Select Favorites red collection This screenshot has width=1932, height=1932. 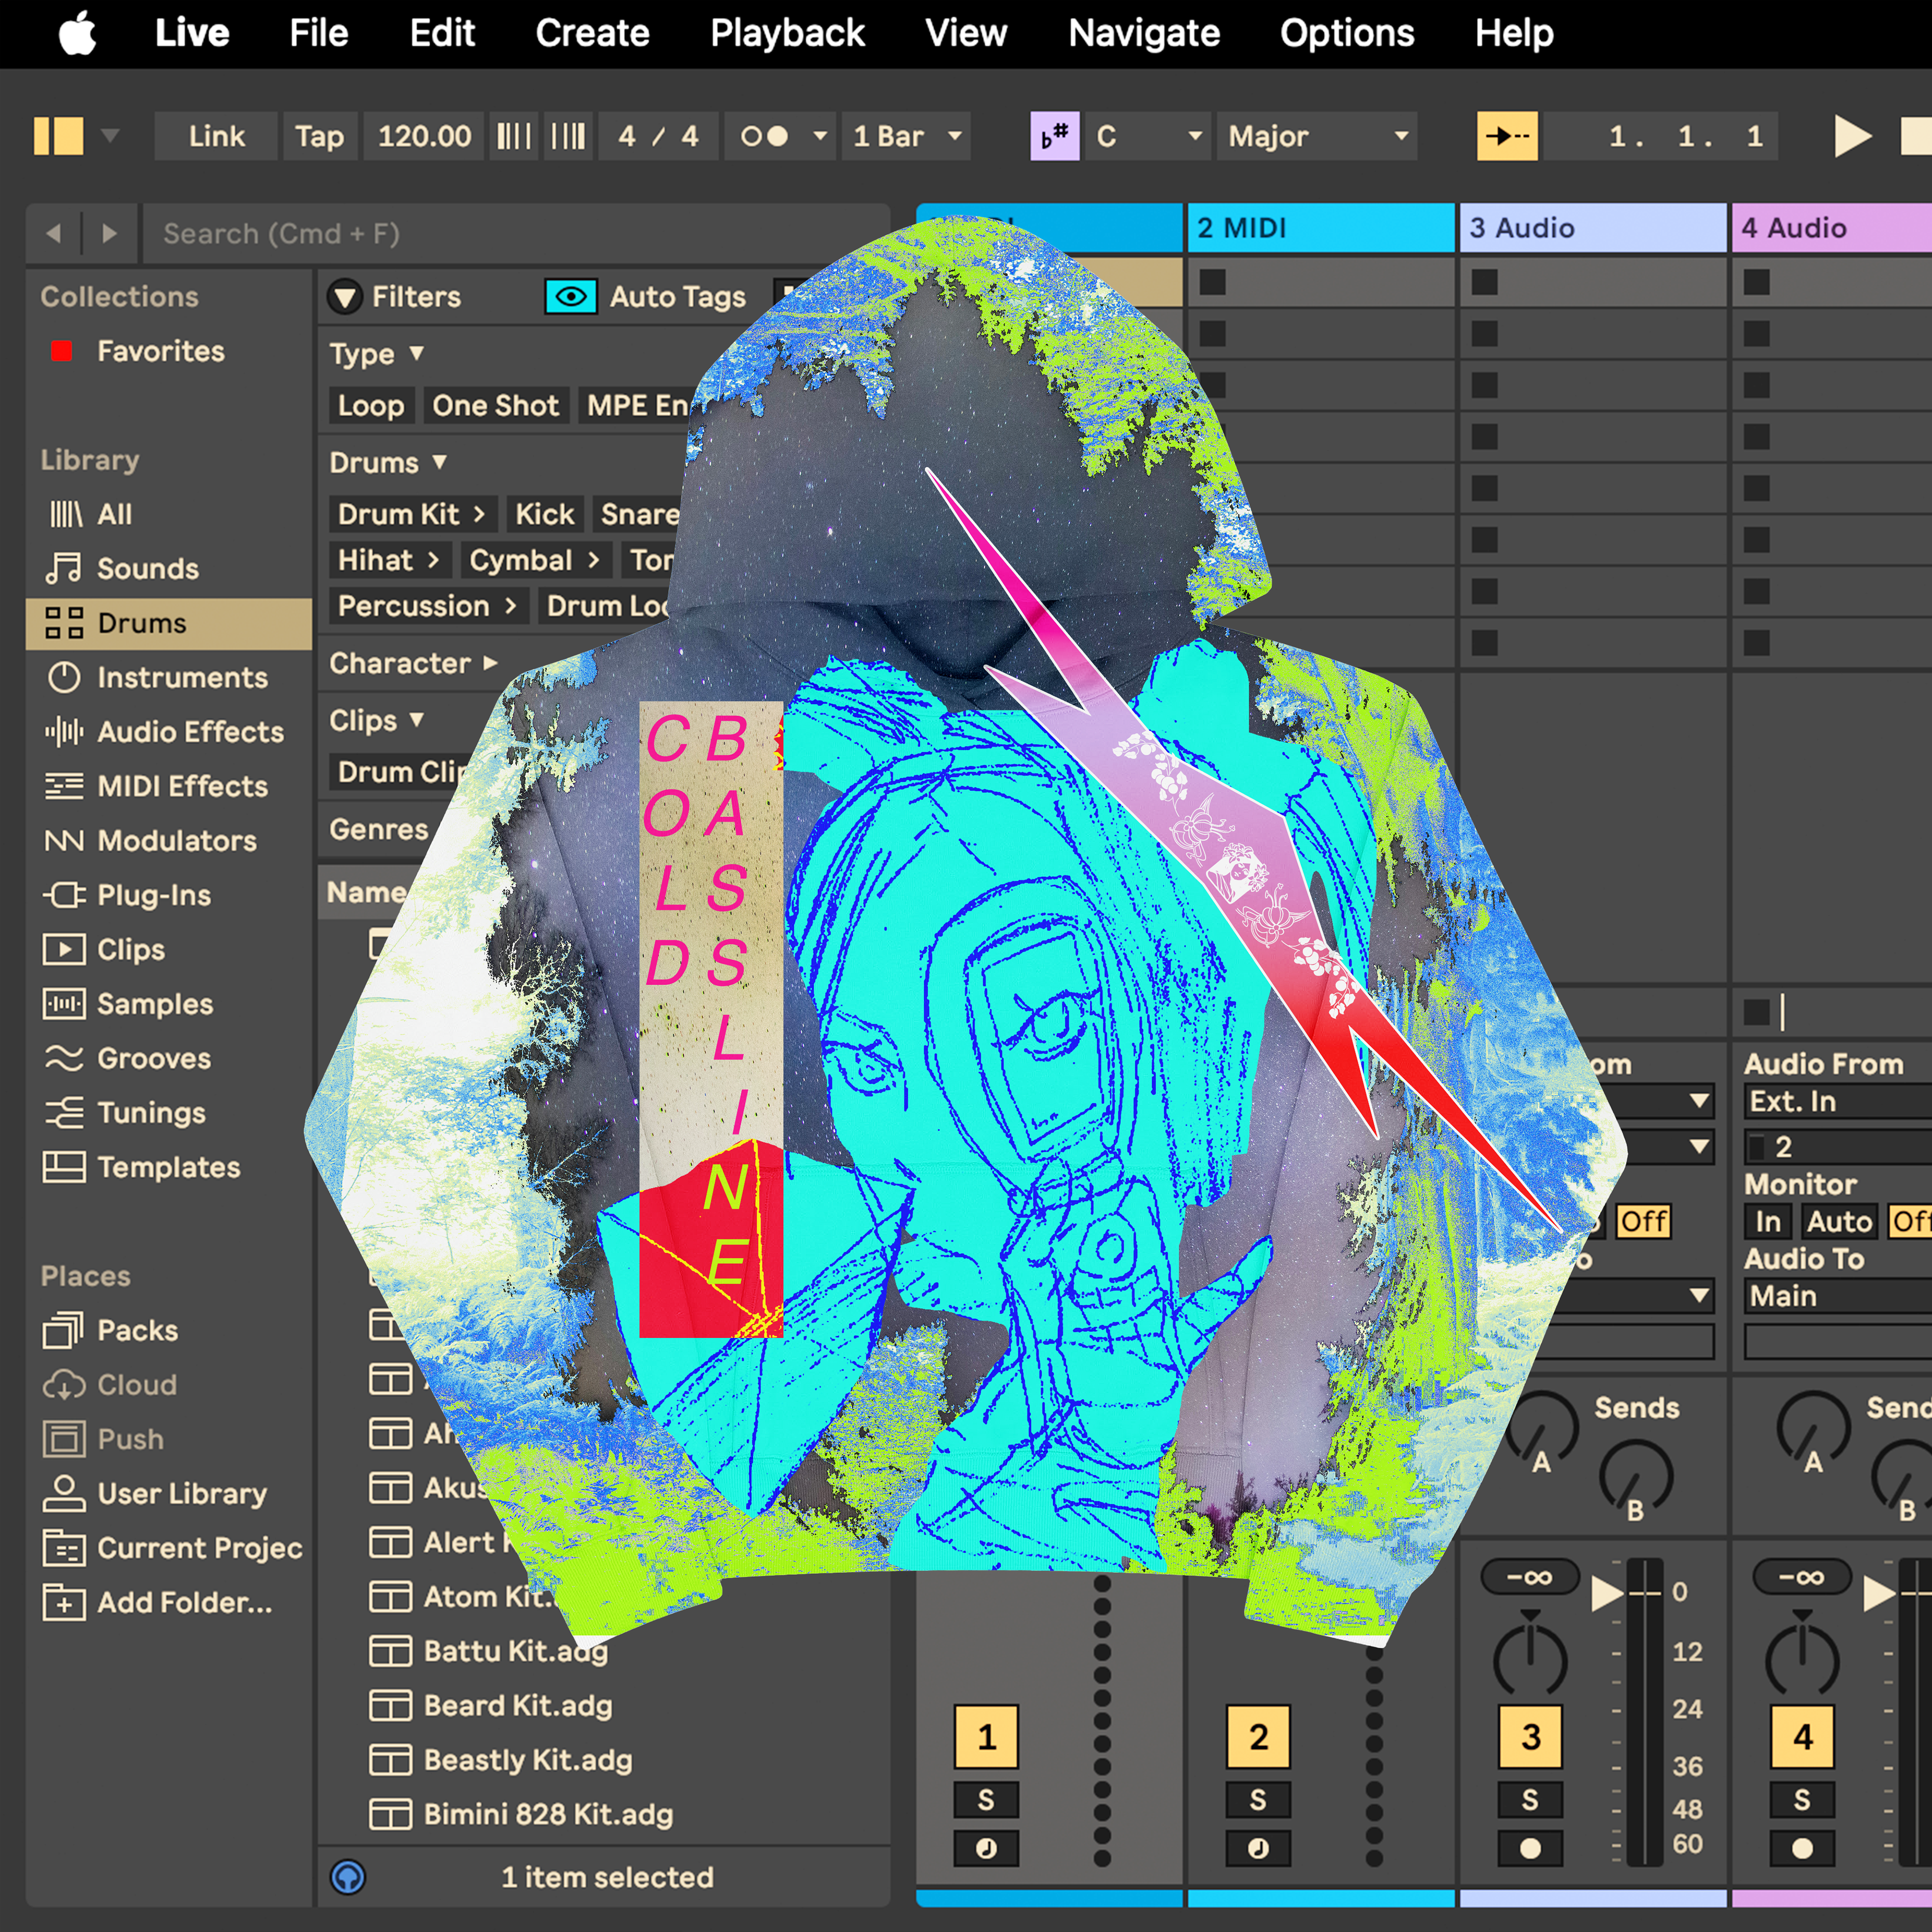click(160, 351)
